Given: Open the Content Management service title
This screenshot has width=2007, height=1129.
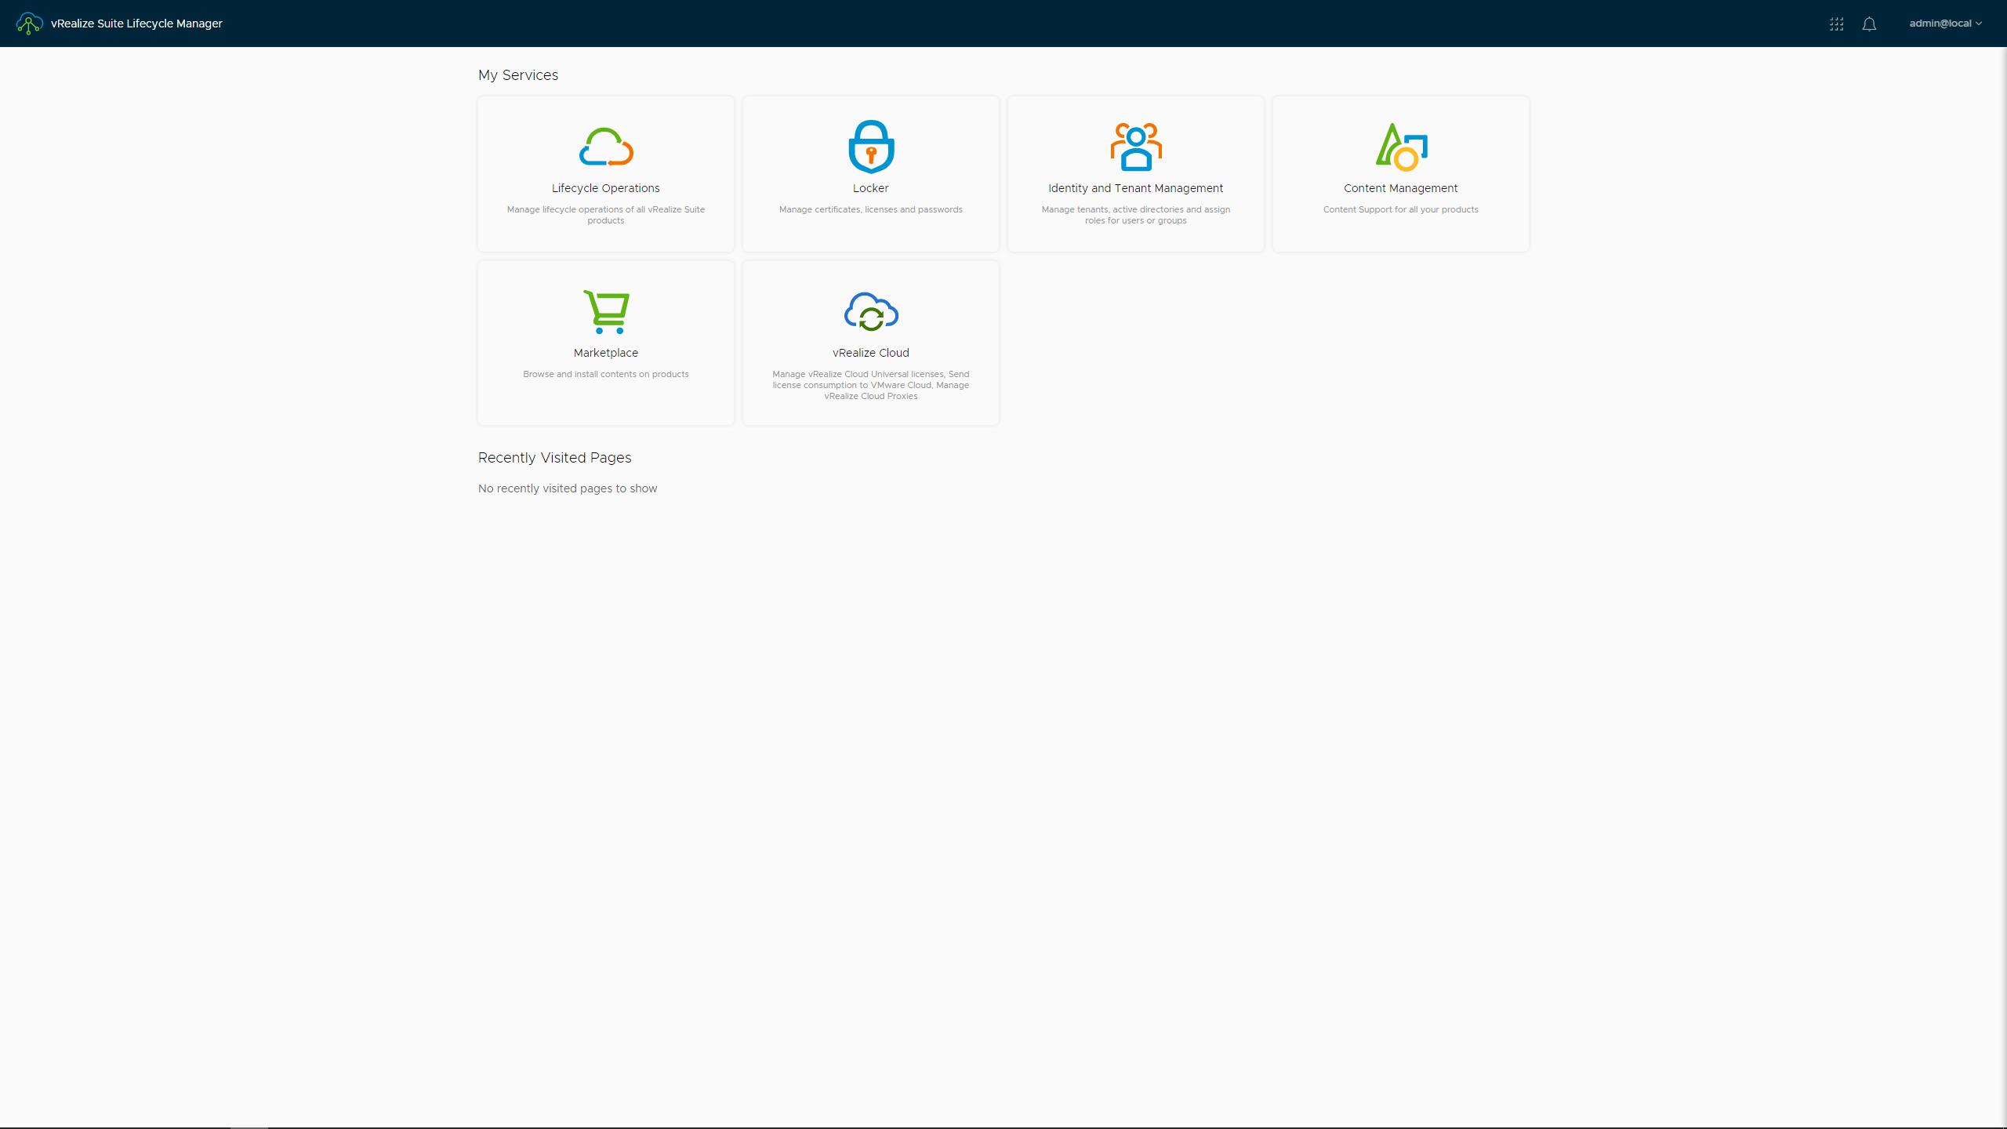Looking at the screenshot, I should [x=1401, y=188].
